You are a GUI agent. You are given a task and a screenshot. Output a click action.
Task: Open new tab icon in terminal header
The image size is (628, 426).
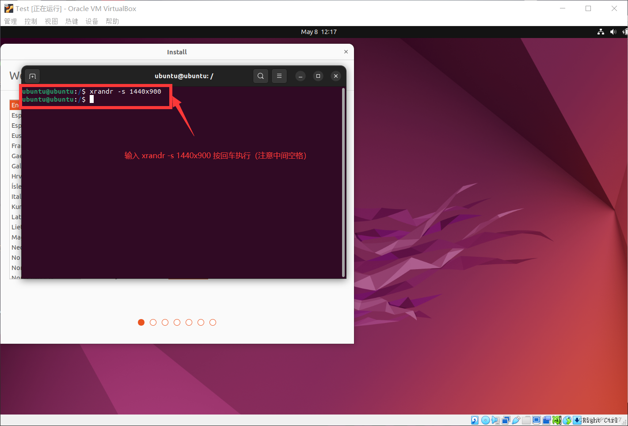tap(32, 76)
